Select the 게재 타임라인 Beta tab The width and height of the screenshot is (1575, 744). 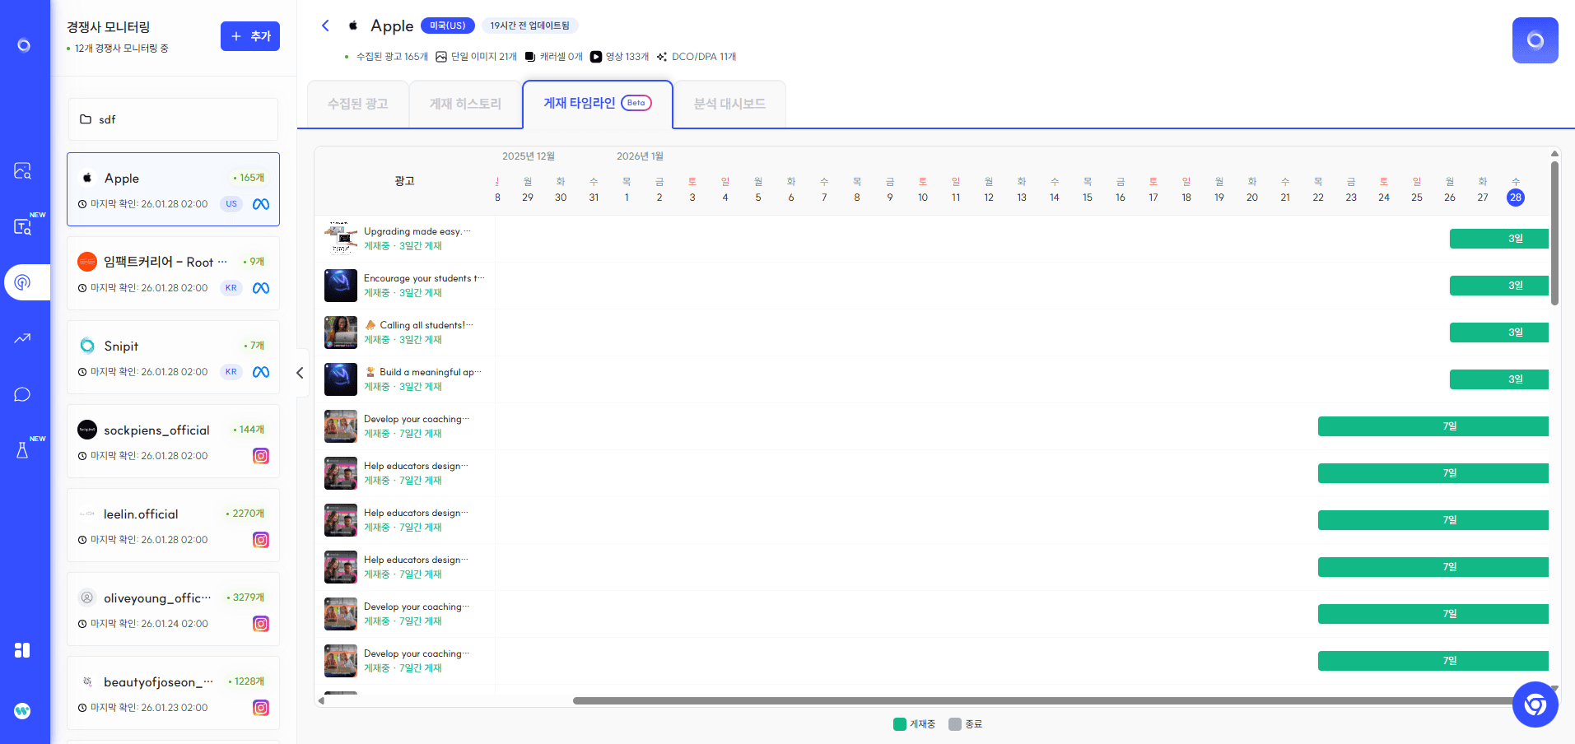pos(598,103)
